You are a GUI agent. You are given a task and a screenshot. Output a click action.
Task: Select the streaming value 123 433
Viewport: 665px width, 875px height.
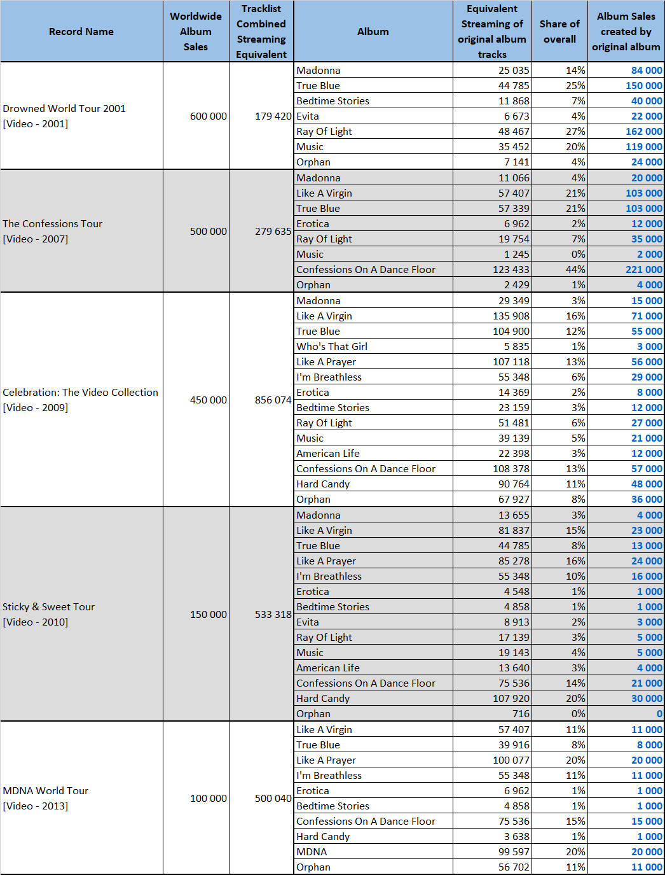tap(492, 269)
